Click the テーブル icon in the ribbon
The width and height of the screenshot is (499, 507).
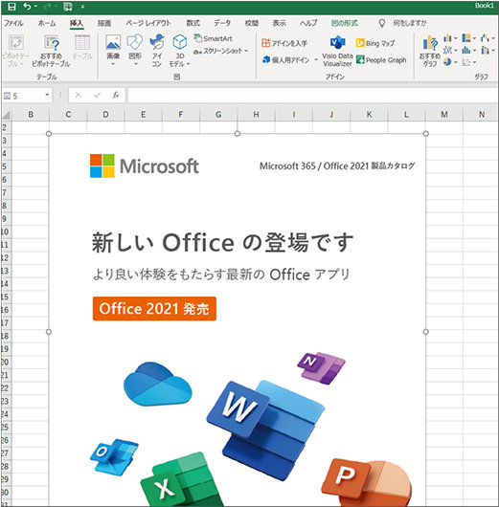pos(82,42)
